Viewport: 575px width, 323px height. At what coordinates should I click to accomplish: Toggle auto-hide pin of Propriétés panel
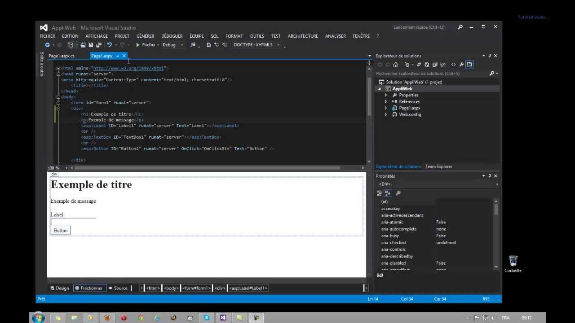tap(489, 176)
